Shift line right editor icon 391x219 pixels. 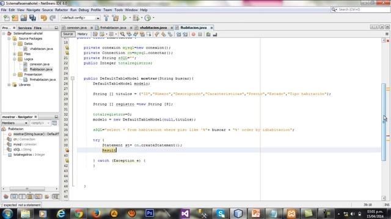pyautogui.click(x=185, y=34)
